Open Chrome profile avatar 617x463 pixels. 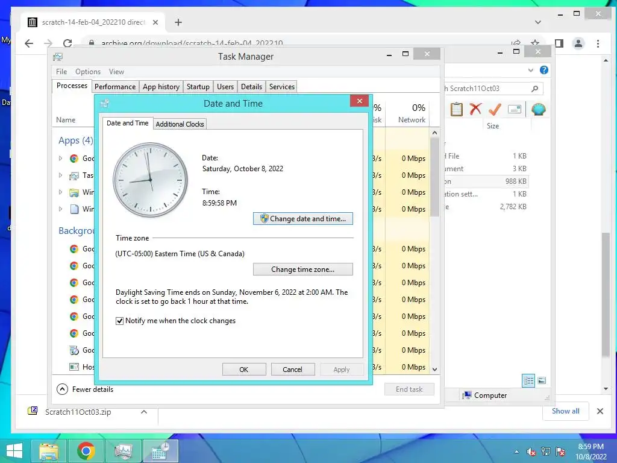(x=578, y=43)
